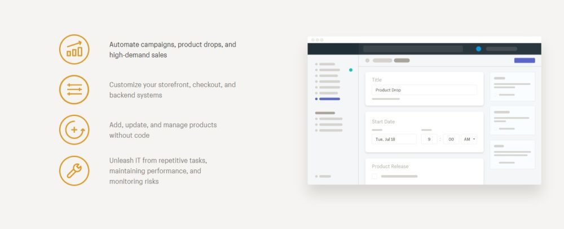
Task: Click the dark search bar in header
Action: (413, 49)
